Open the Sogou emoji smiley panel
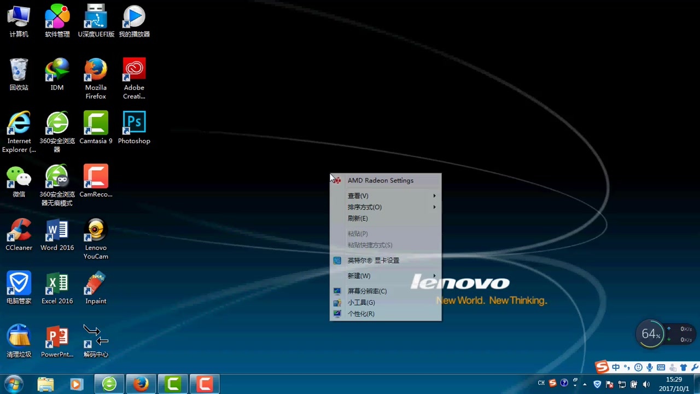Screen dimensions: 700x394 click(638, 367)
